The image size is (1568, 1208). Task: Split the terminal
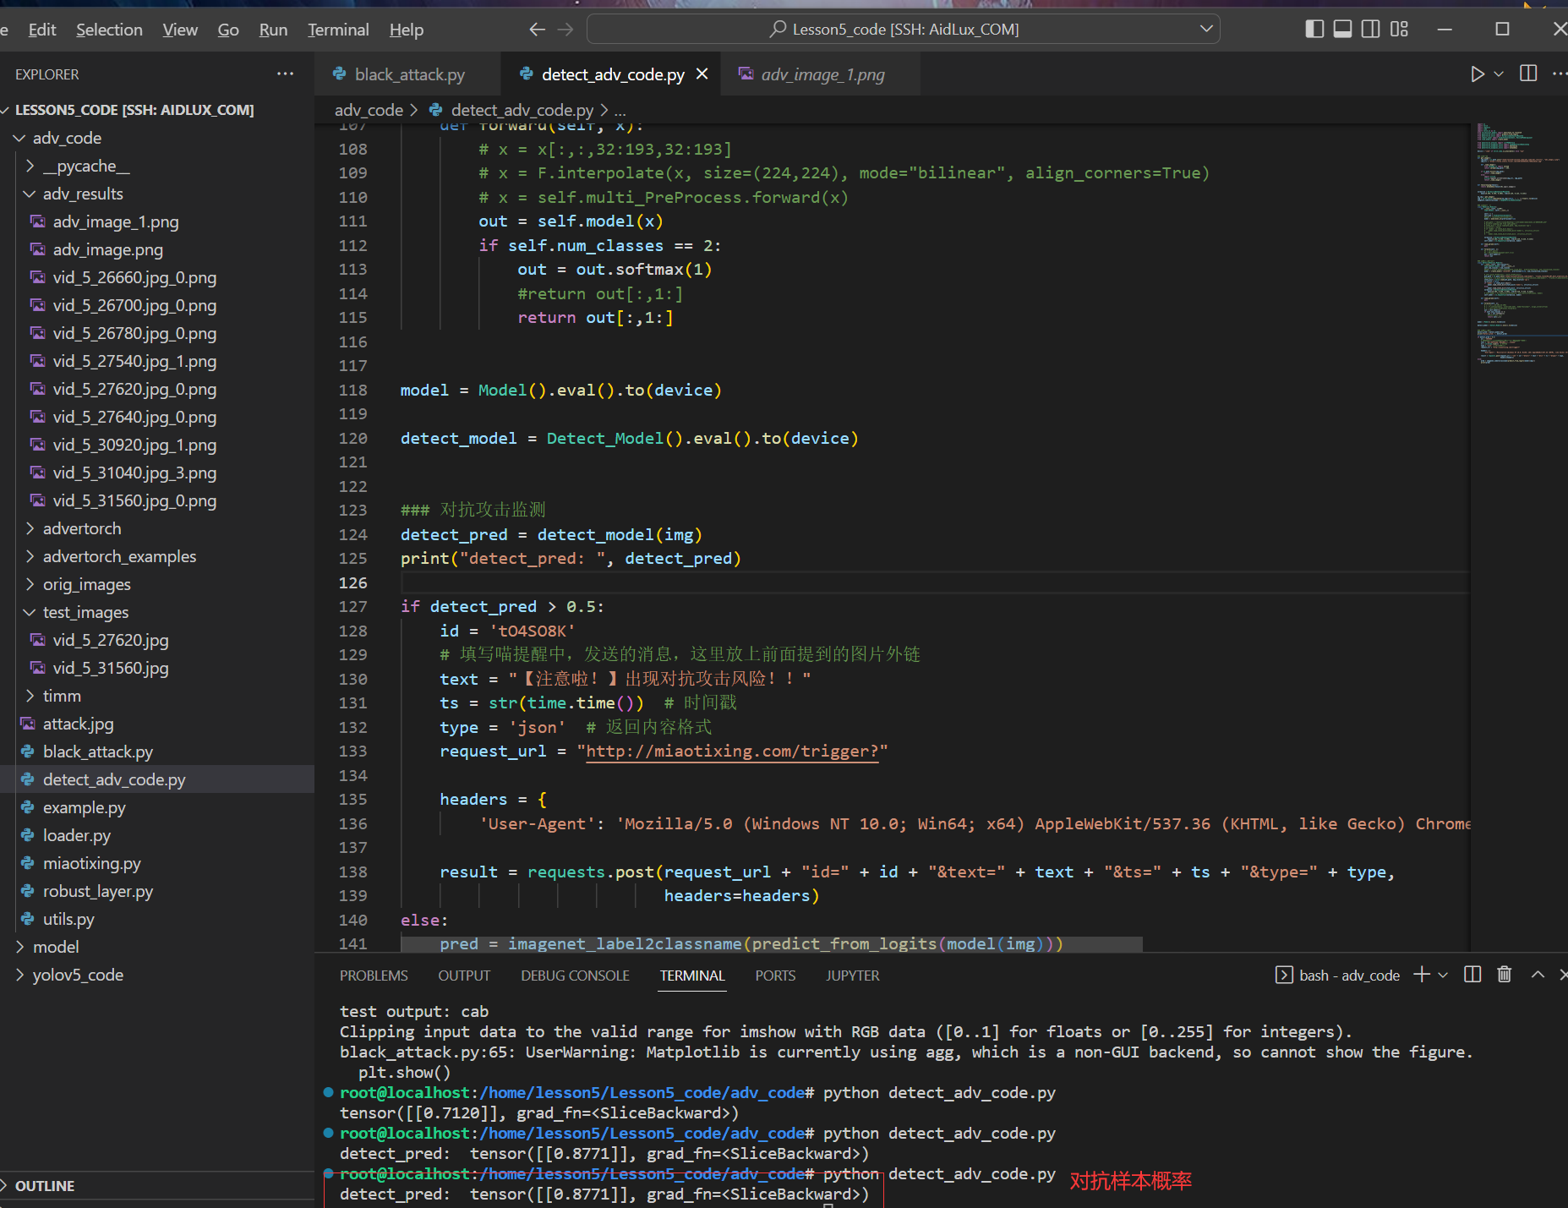pos(1472,975)
